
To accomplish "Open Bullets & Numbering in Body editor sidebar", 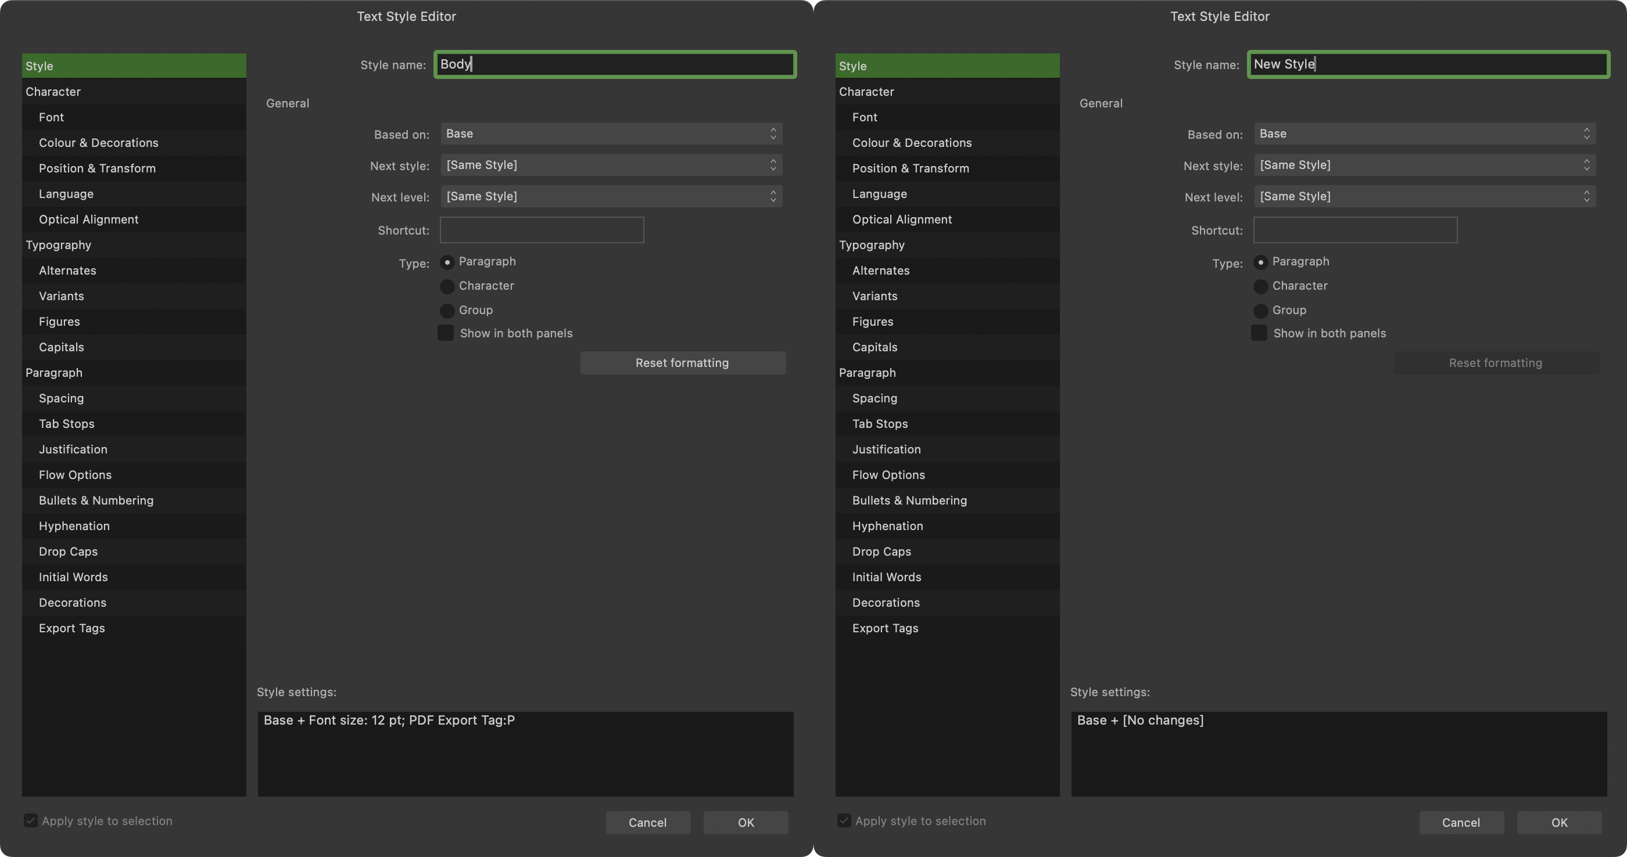I will click(x=134, y=500).
